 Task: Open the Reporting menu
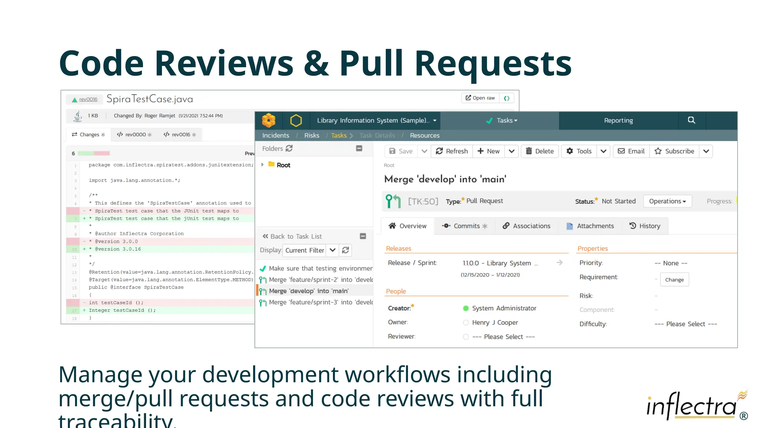618,120
